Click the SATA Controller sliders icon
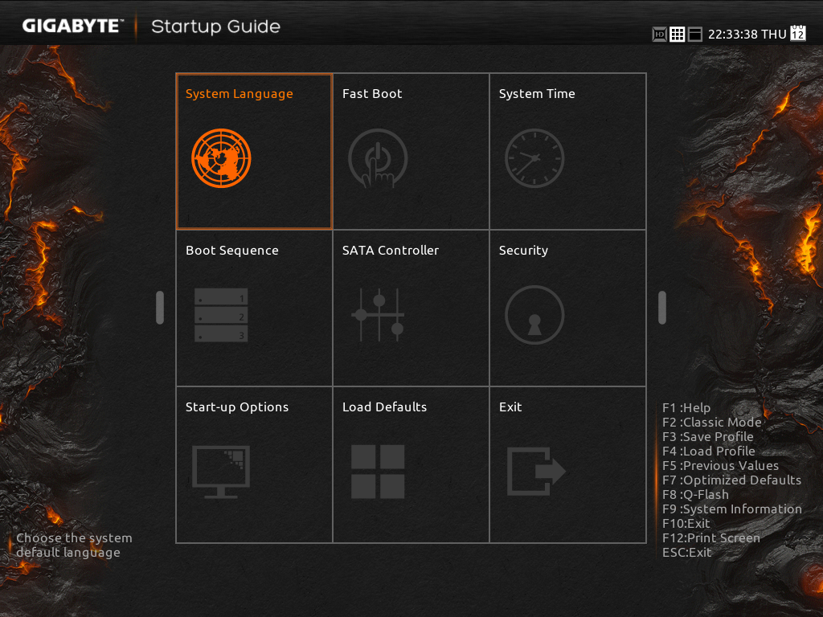This screenshot has width=823, height=617. [x=378, y=315]
